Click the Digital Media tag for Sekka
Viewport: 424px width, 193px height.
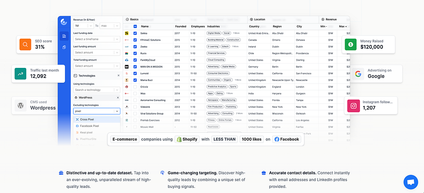pos(214,33)
